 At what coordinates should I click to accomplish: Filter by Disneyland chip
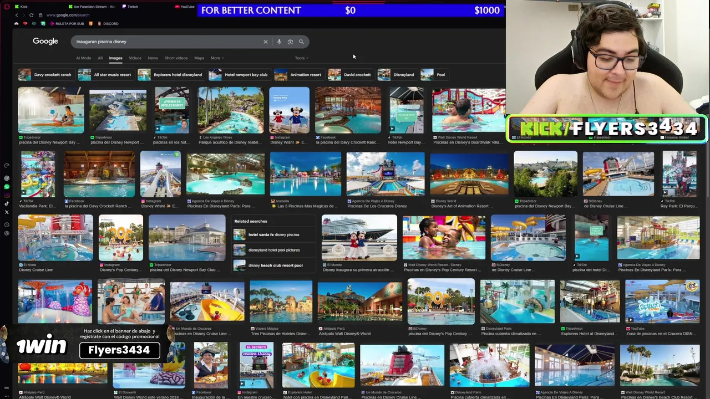pos(397,75)
